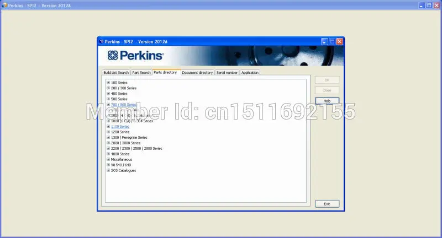Open the 1100 Series link

point(120,127)
